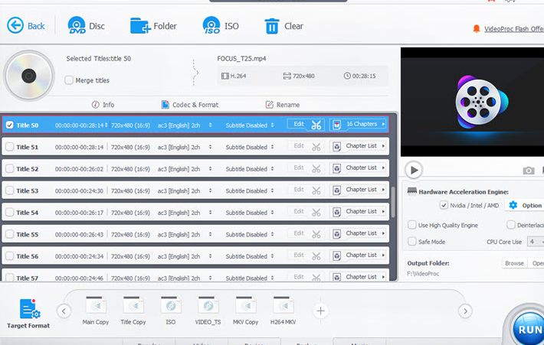Viewport: 544px width, 345px height.
Task: Expand Chapter List for Title 54
Action: point(383,211)
